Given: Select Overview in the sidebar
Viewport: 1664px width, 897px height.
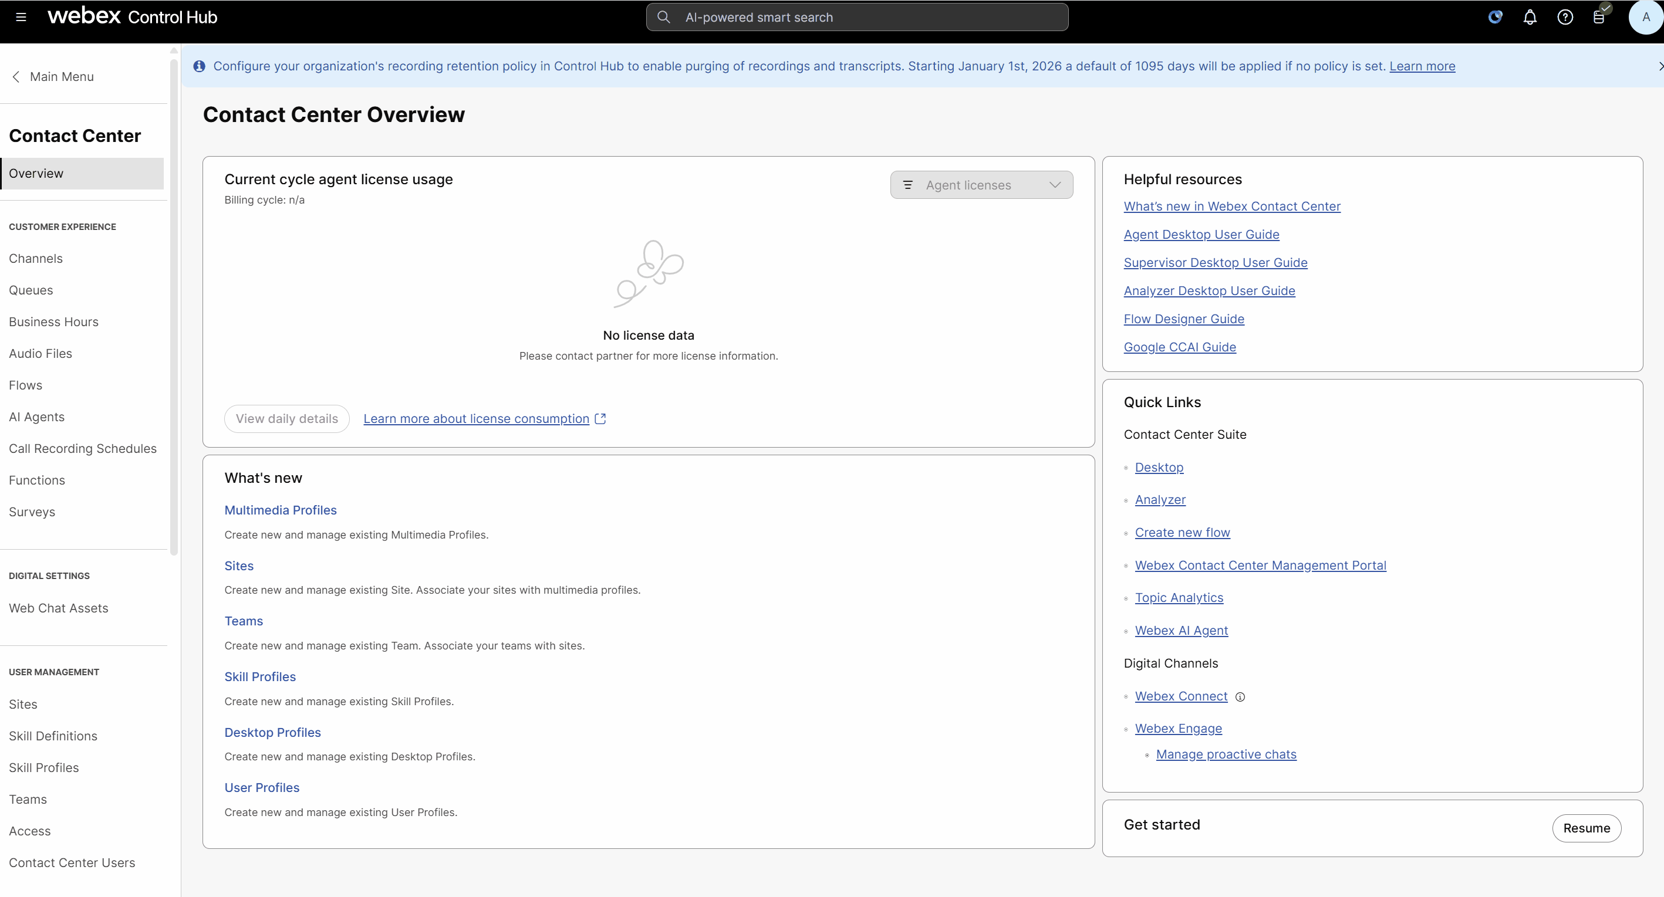Looking at the screenshot, I should coord(82,174).
